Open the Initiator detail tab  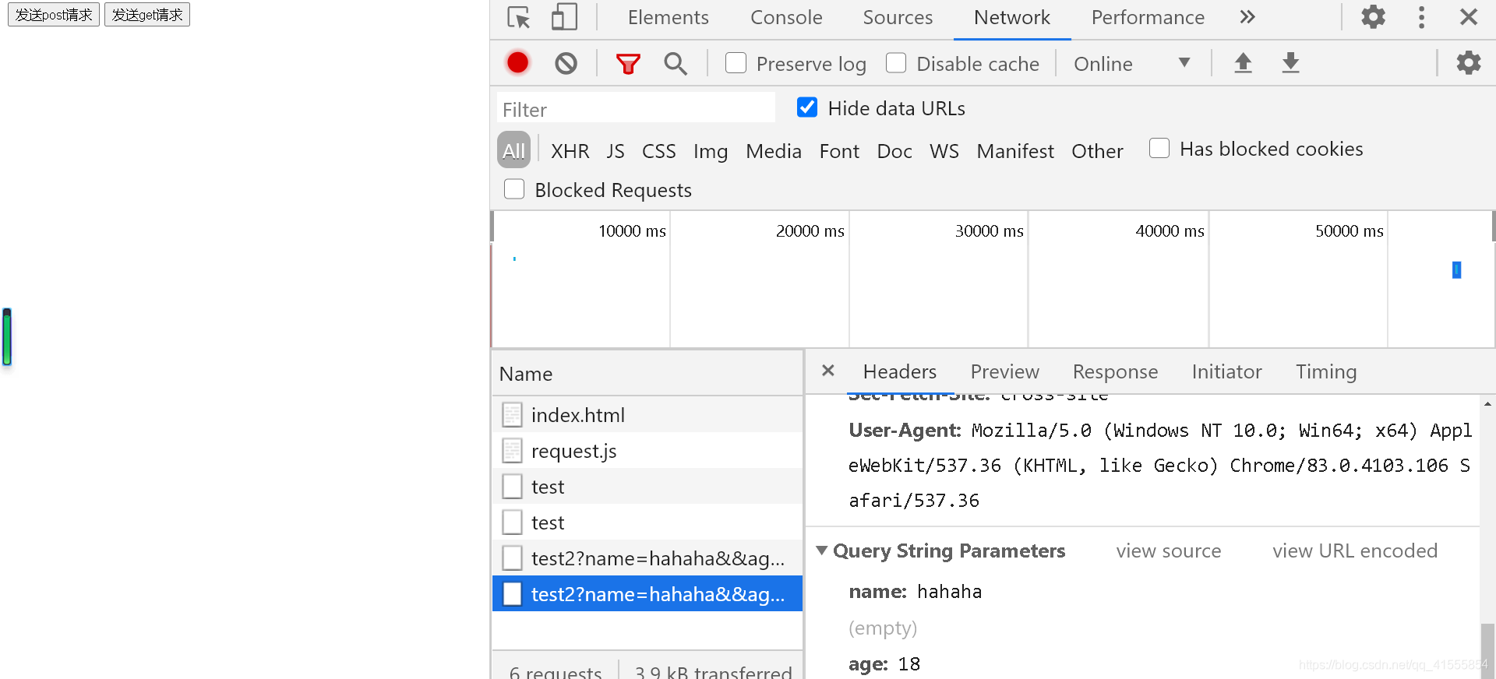click(1226, 371)
